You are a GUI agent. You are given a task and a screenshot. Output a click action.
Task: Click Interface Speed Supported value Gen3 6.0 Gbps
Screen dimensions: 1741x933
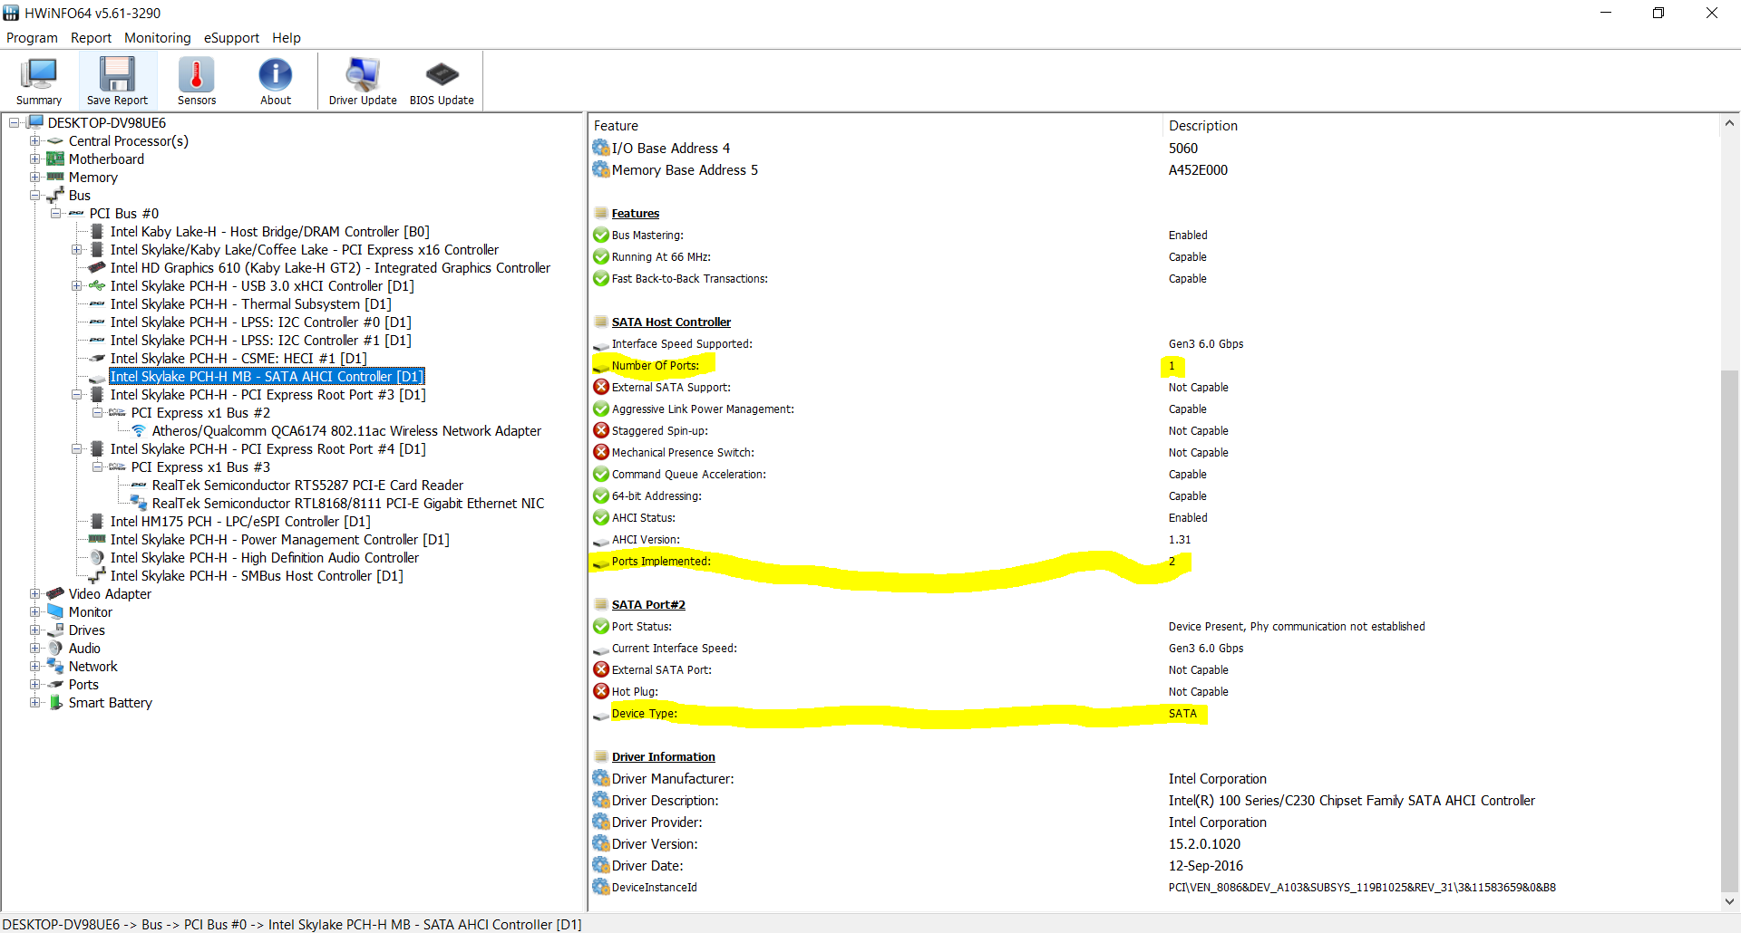[1206, 344]
